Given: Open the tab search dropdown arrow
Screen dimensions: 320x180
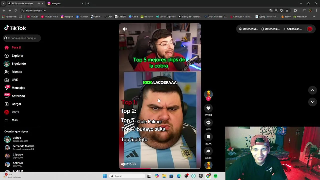Looking at the screenshot, I should click(x=3, y=3).
